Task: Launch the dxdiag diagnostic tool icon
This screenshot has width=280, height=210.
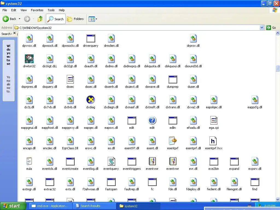Action: [91, 100]
